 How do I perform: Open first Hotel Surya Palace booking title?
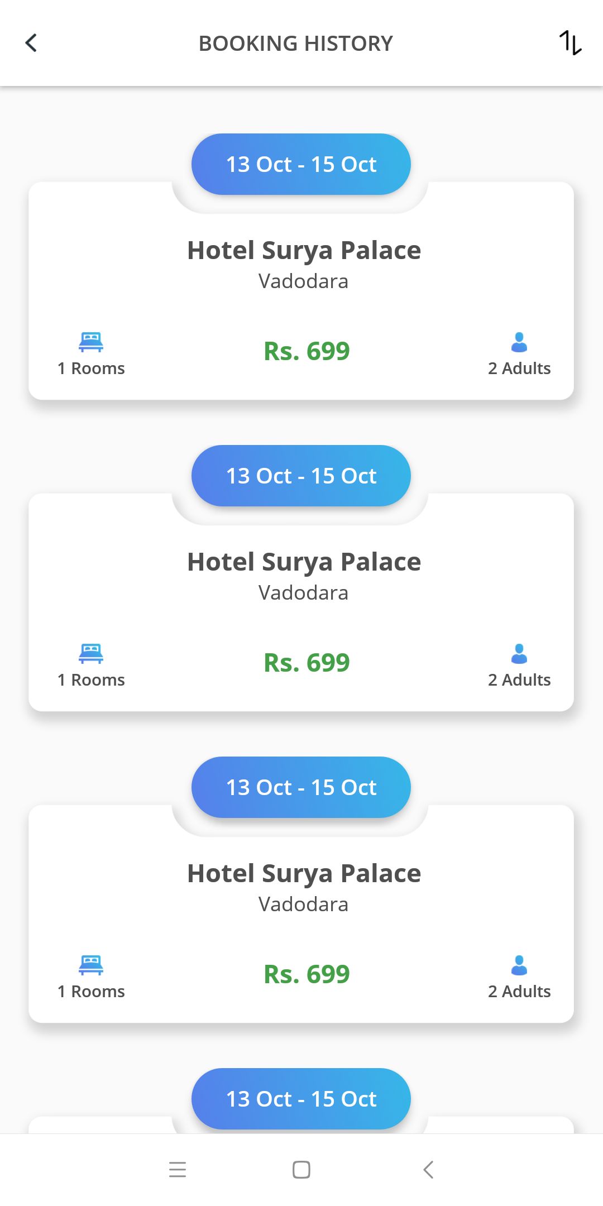point(304,250)
